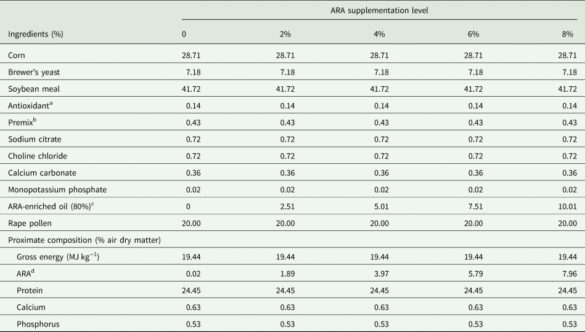Click the 2% column header
585x332 pixels.
coord(285,33)
